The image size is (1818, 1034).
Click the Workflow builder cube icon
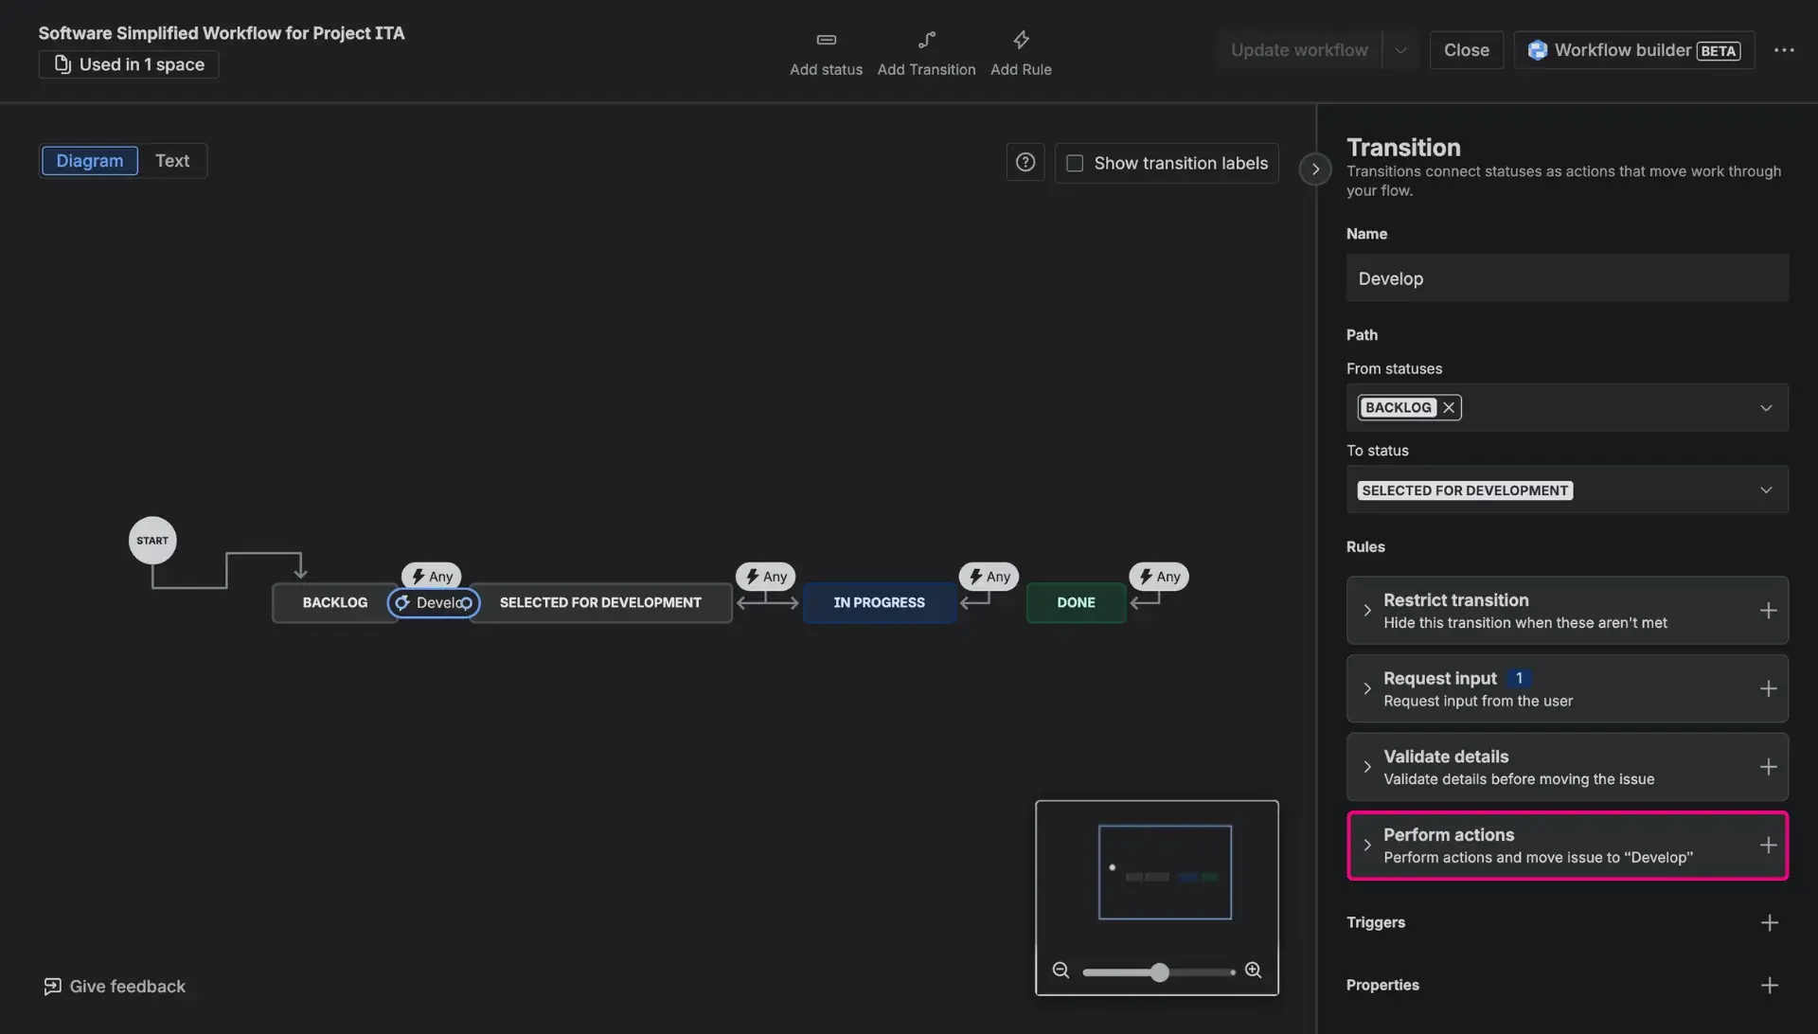click(1537, 49)
